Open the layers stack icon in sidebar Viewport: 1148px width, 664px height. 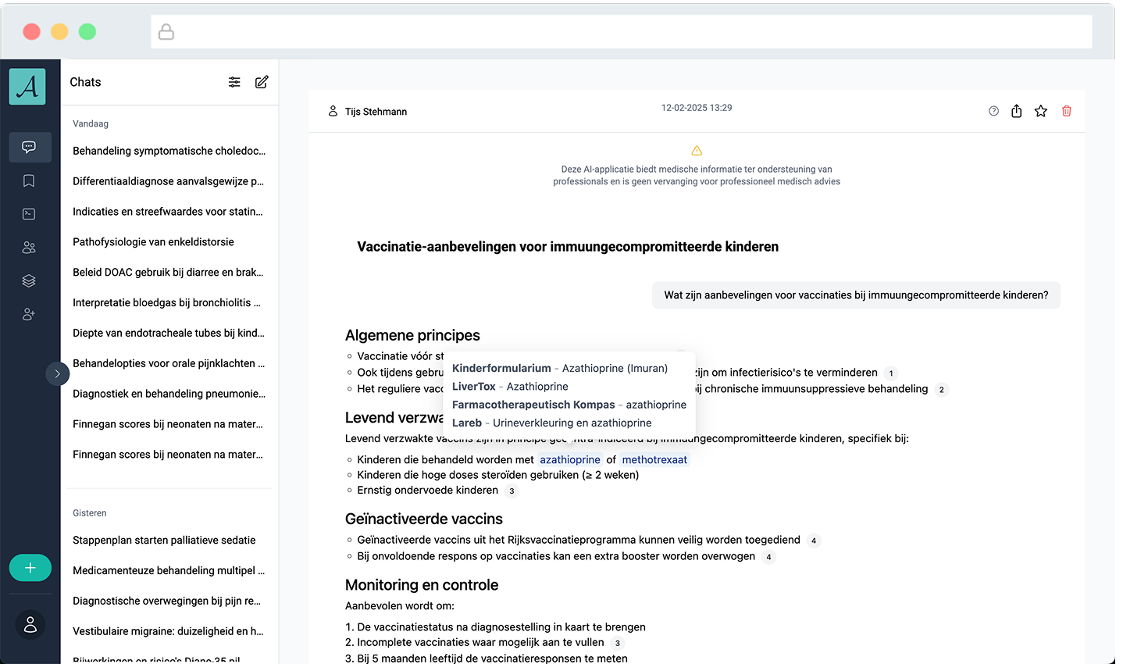tap(29, 281)
